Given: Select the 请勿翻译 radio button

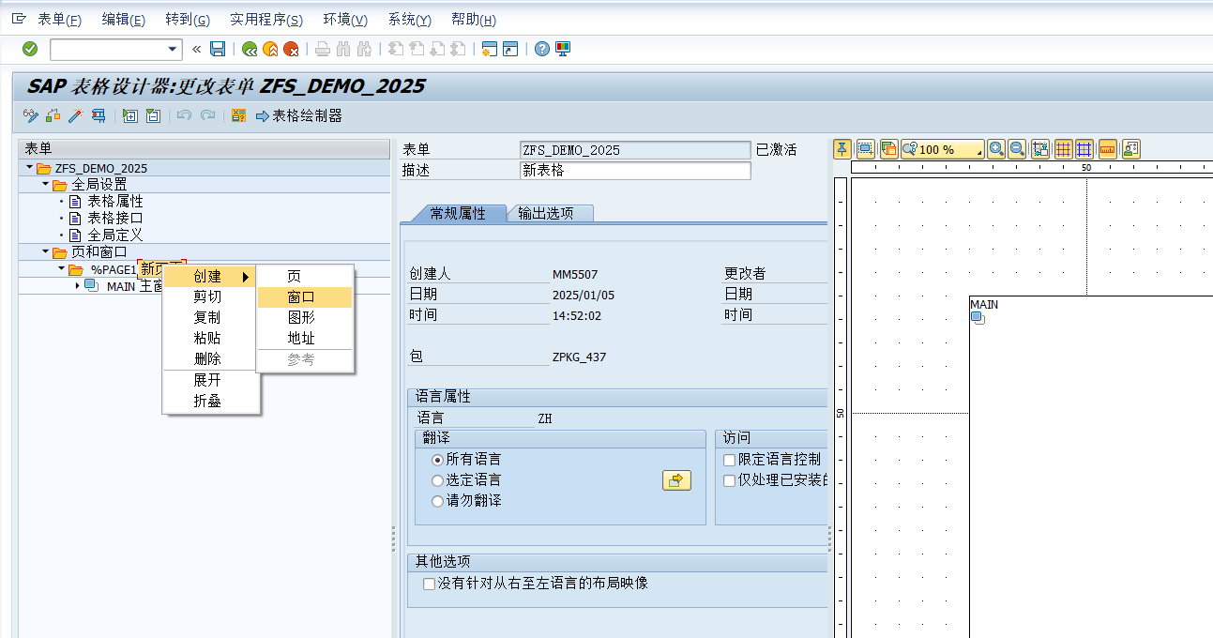Looking at the screenshot, I should tap(437, 501).
